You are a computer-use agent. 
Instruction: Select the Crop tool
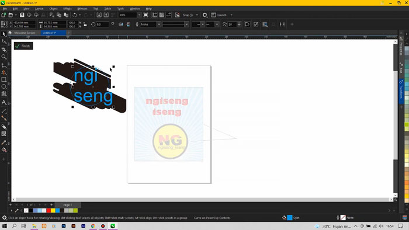[4, 50]
